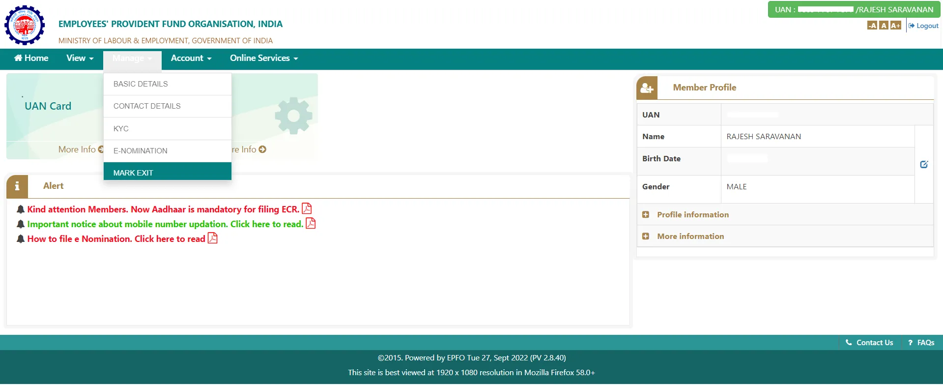Viewport: 943px width, 385px height.
Task: Collapse the Manage menu
Action: point(132,58)
